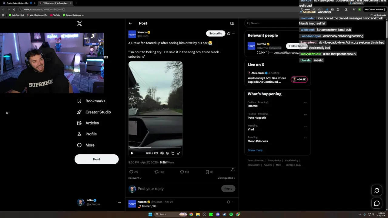Seek along the video progress bar

point(156,148)
